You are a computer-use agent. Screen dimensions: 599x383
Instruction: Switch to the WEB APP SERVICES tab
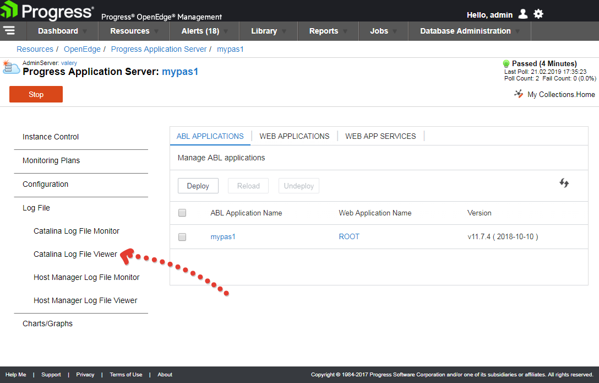point(380,136)
